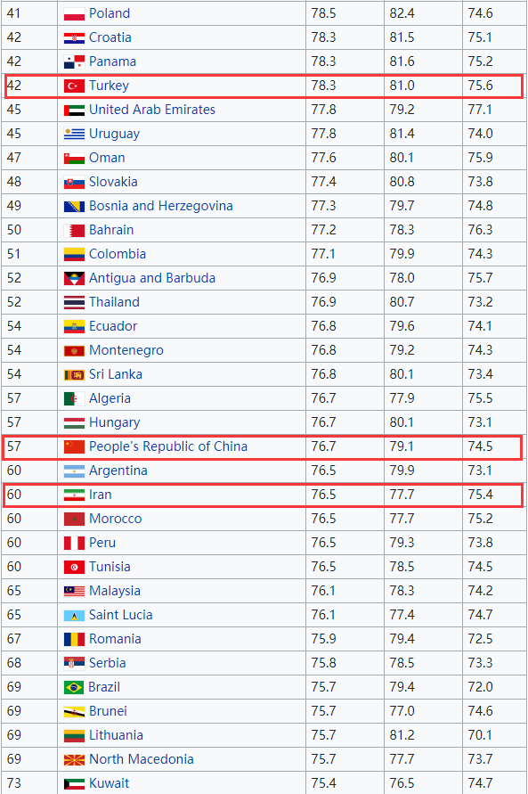Open the Iran link
Screen dimensions: 528x794
[100, 495]
